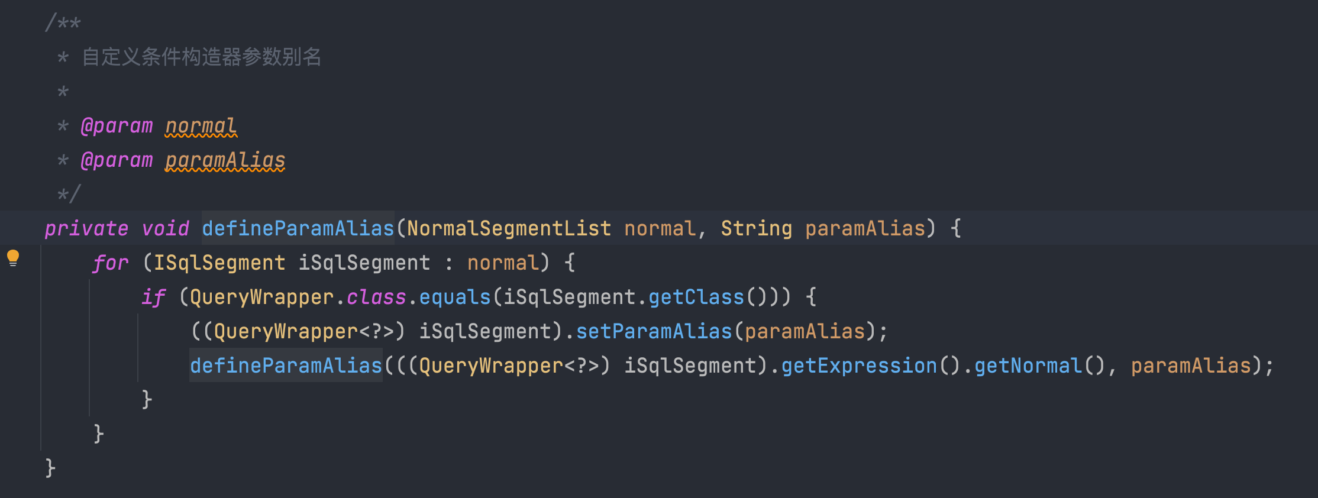Click the underlined normal in Javadoc
The width and height of the screenshot is (1318, 498).
click(x=201, y=126)
